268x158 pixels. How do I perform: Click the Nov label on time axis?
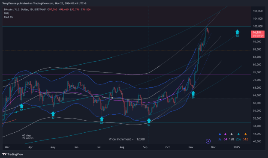tap(191, 147)
